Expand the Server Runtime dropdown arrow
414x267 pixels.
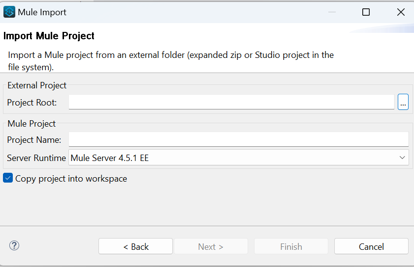(x=403, y=158)
